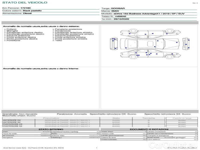Image resolution: width=200 pixels, height=150 pixels.
Task: Select the Parabrezza: Anomalia status
Action: [x=72, y=114]
